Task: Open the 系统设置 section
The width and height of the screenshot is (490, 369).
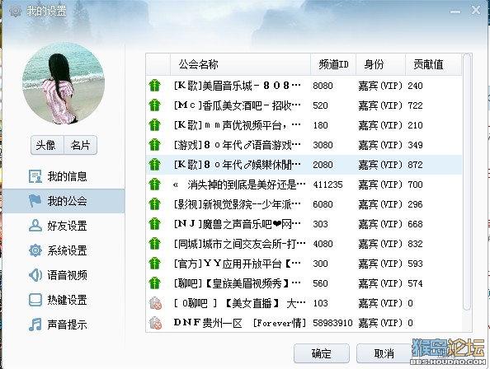Action: 67,250
